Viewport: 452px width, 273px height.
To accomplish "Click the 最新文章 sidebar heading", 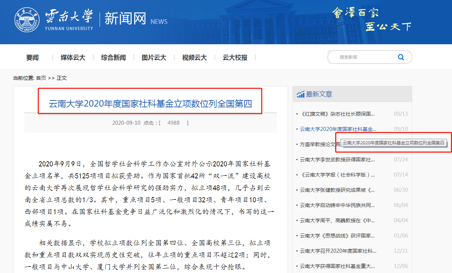I will [319, 94].
